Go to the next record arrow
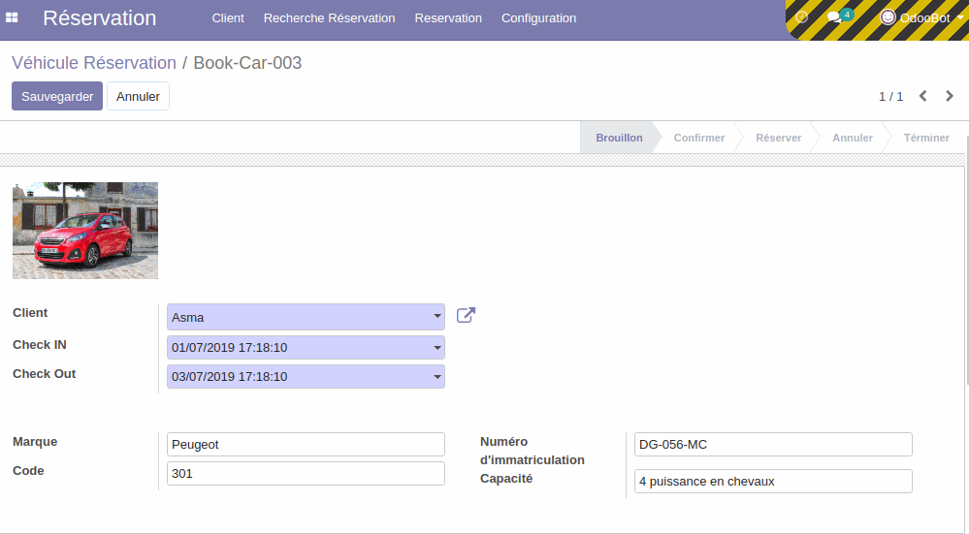Image resolution: width=969 pixels, height=534 pixels. pos(950,96)
